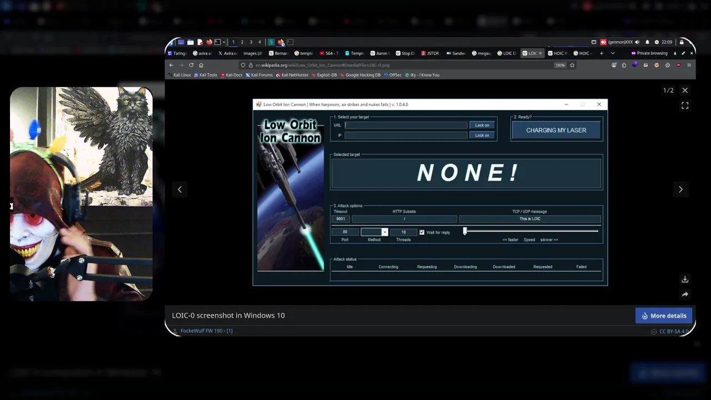
Task: Switch to the first HOIC Wikipedia tab
Action: tap(558, 53)
